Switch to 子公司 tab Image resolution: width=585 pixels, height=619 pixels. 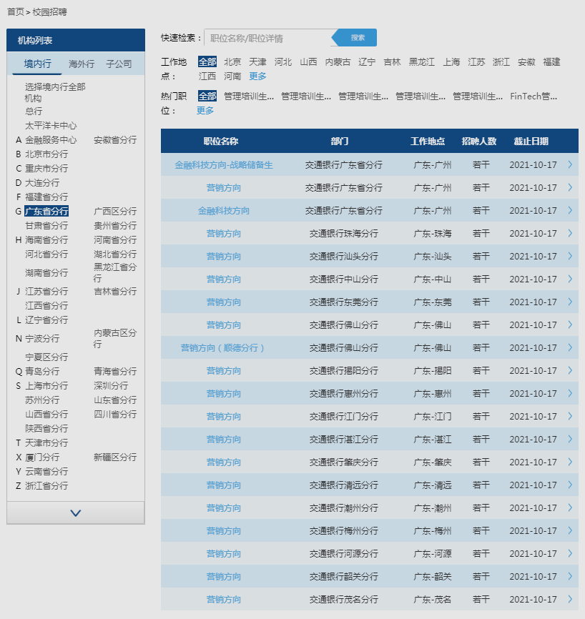(x=119, y=64)
